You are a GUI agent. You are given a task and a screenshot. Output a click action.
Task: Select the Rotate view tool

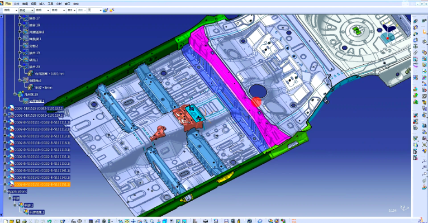[x=140, y=221]
